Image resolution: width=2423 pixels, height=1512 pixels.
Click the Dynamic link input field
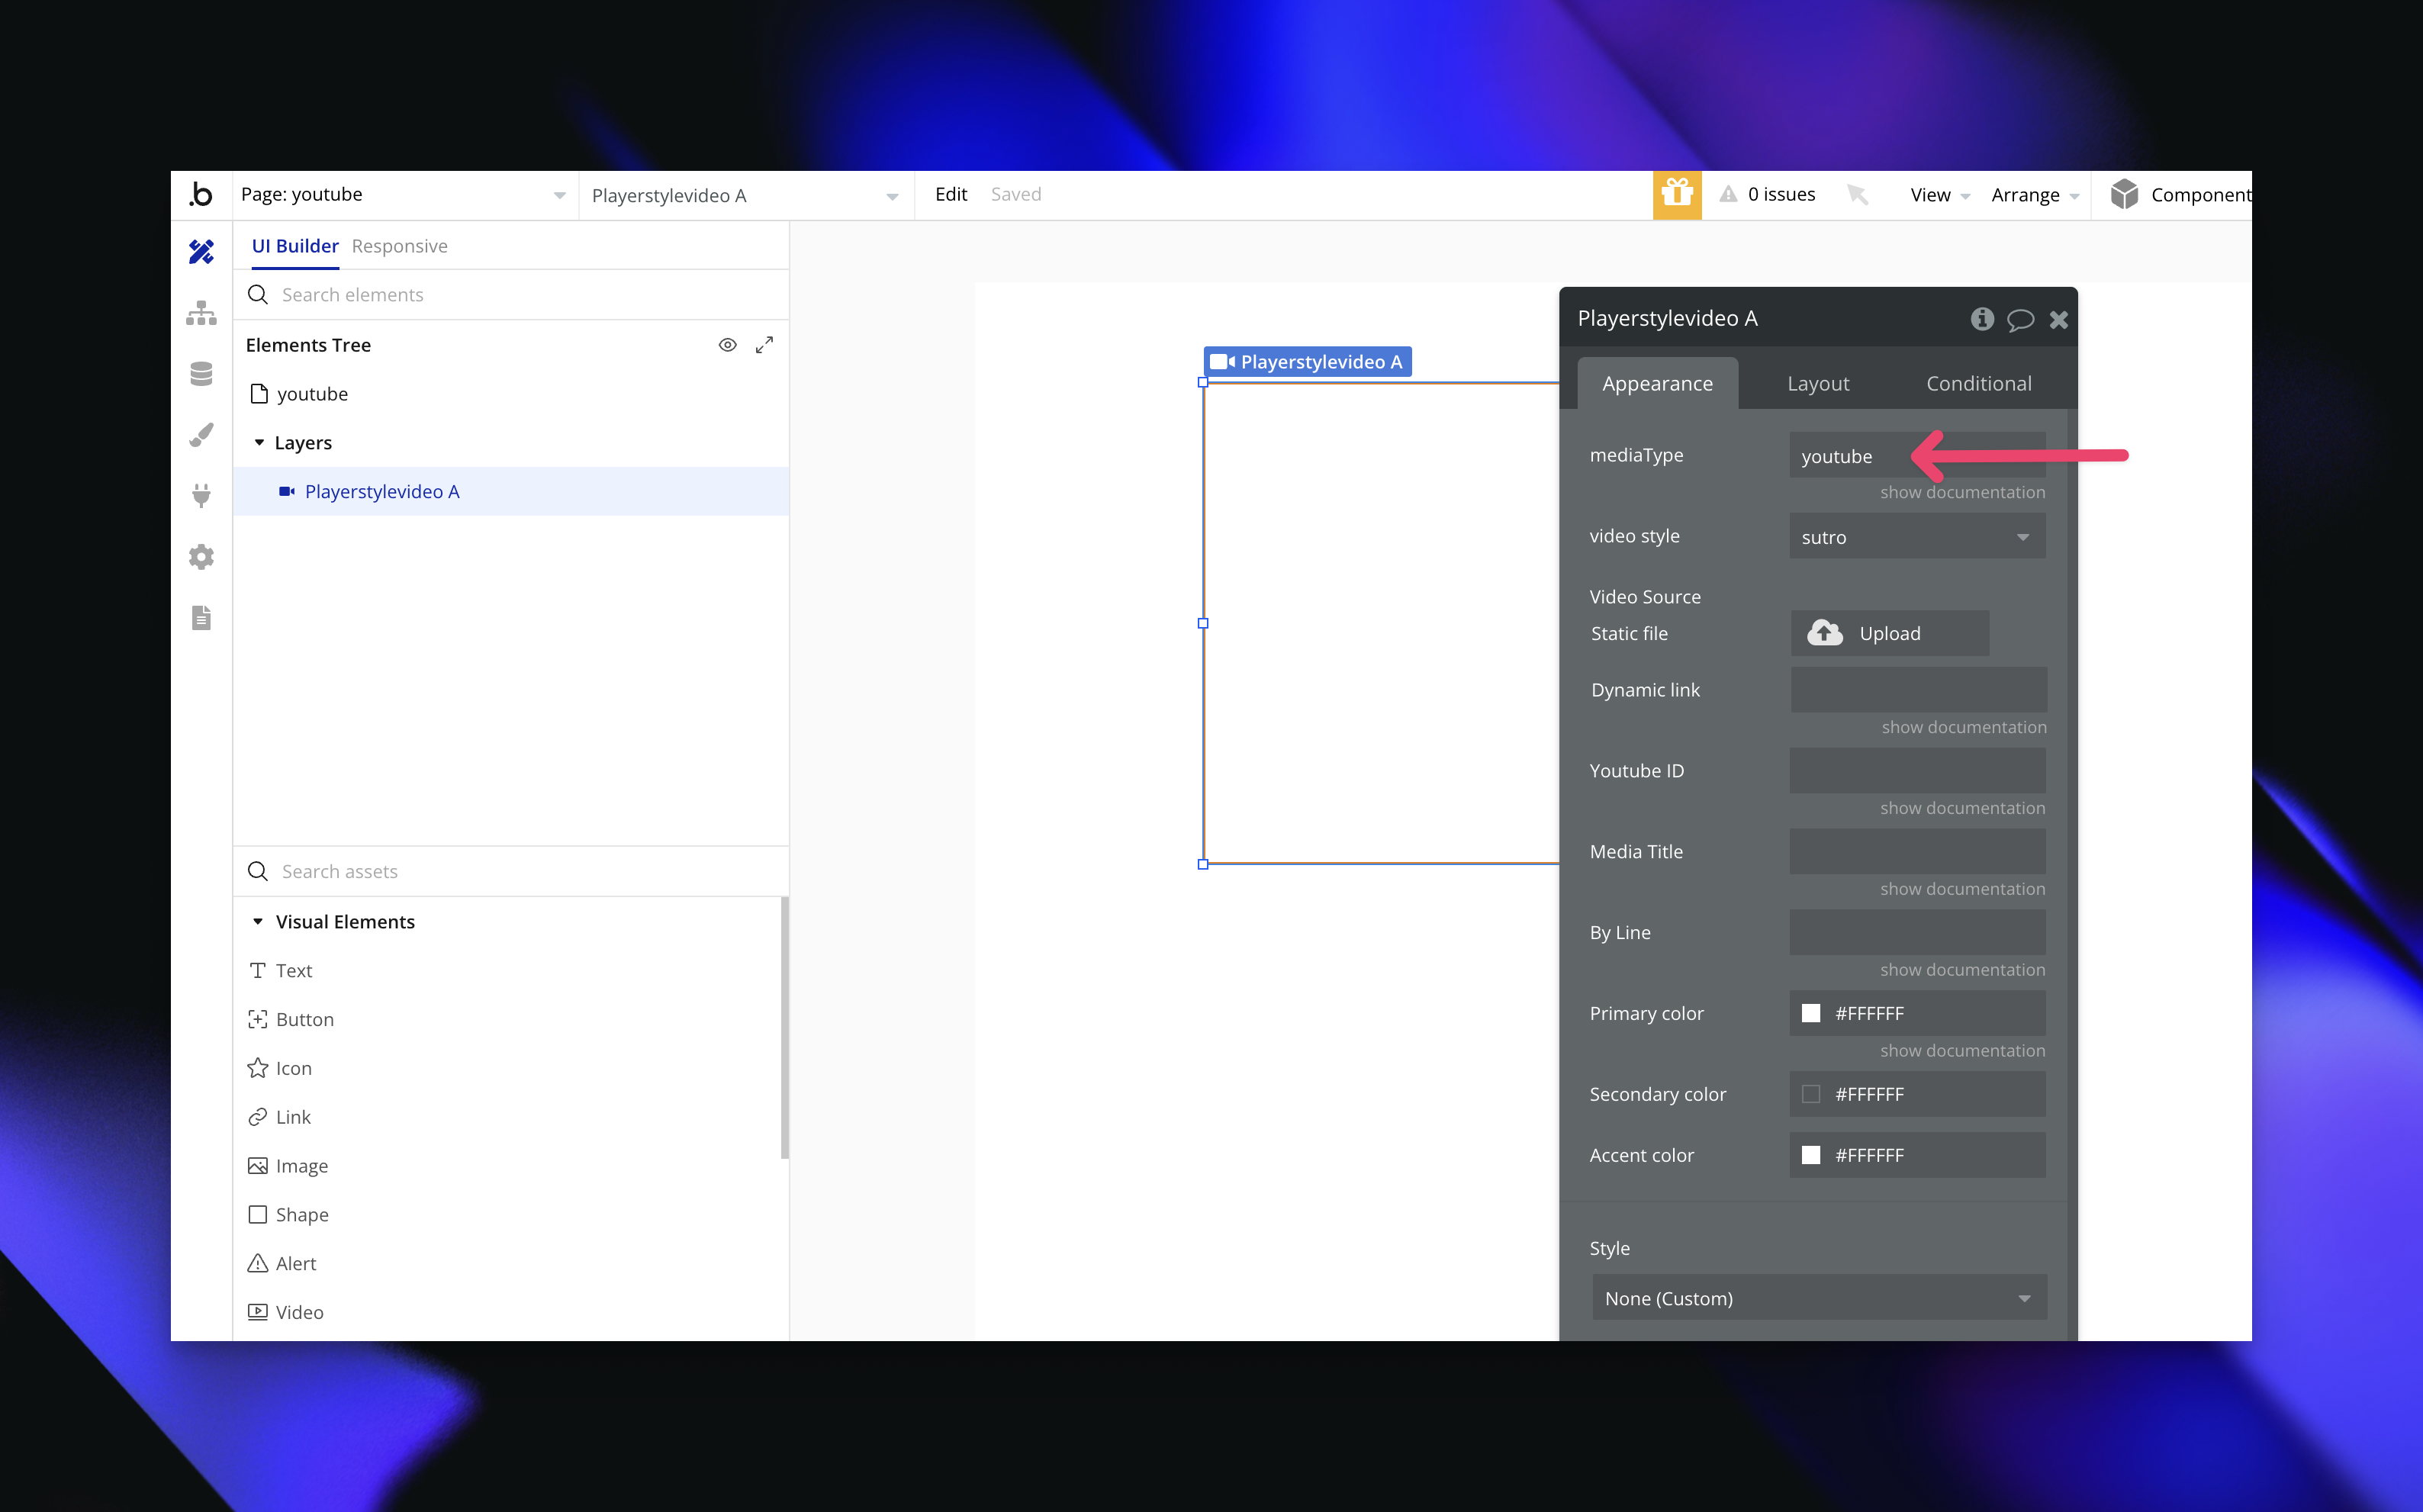pyautogui.click(x=1918, y=690)
